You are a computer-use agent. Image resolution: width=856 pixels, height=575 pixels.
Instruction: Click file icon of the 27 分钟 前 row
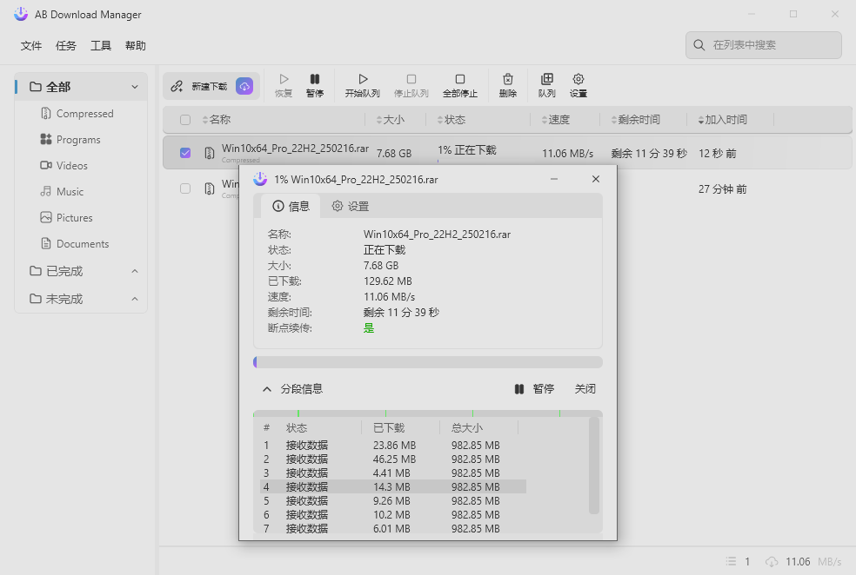pyautogui.click(x=210, y=188)
